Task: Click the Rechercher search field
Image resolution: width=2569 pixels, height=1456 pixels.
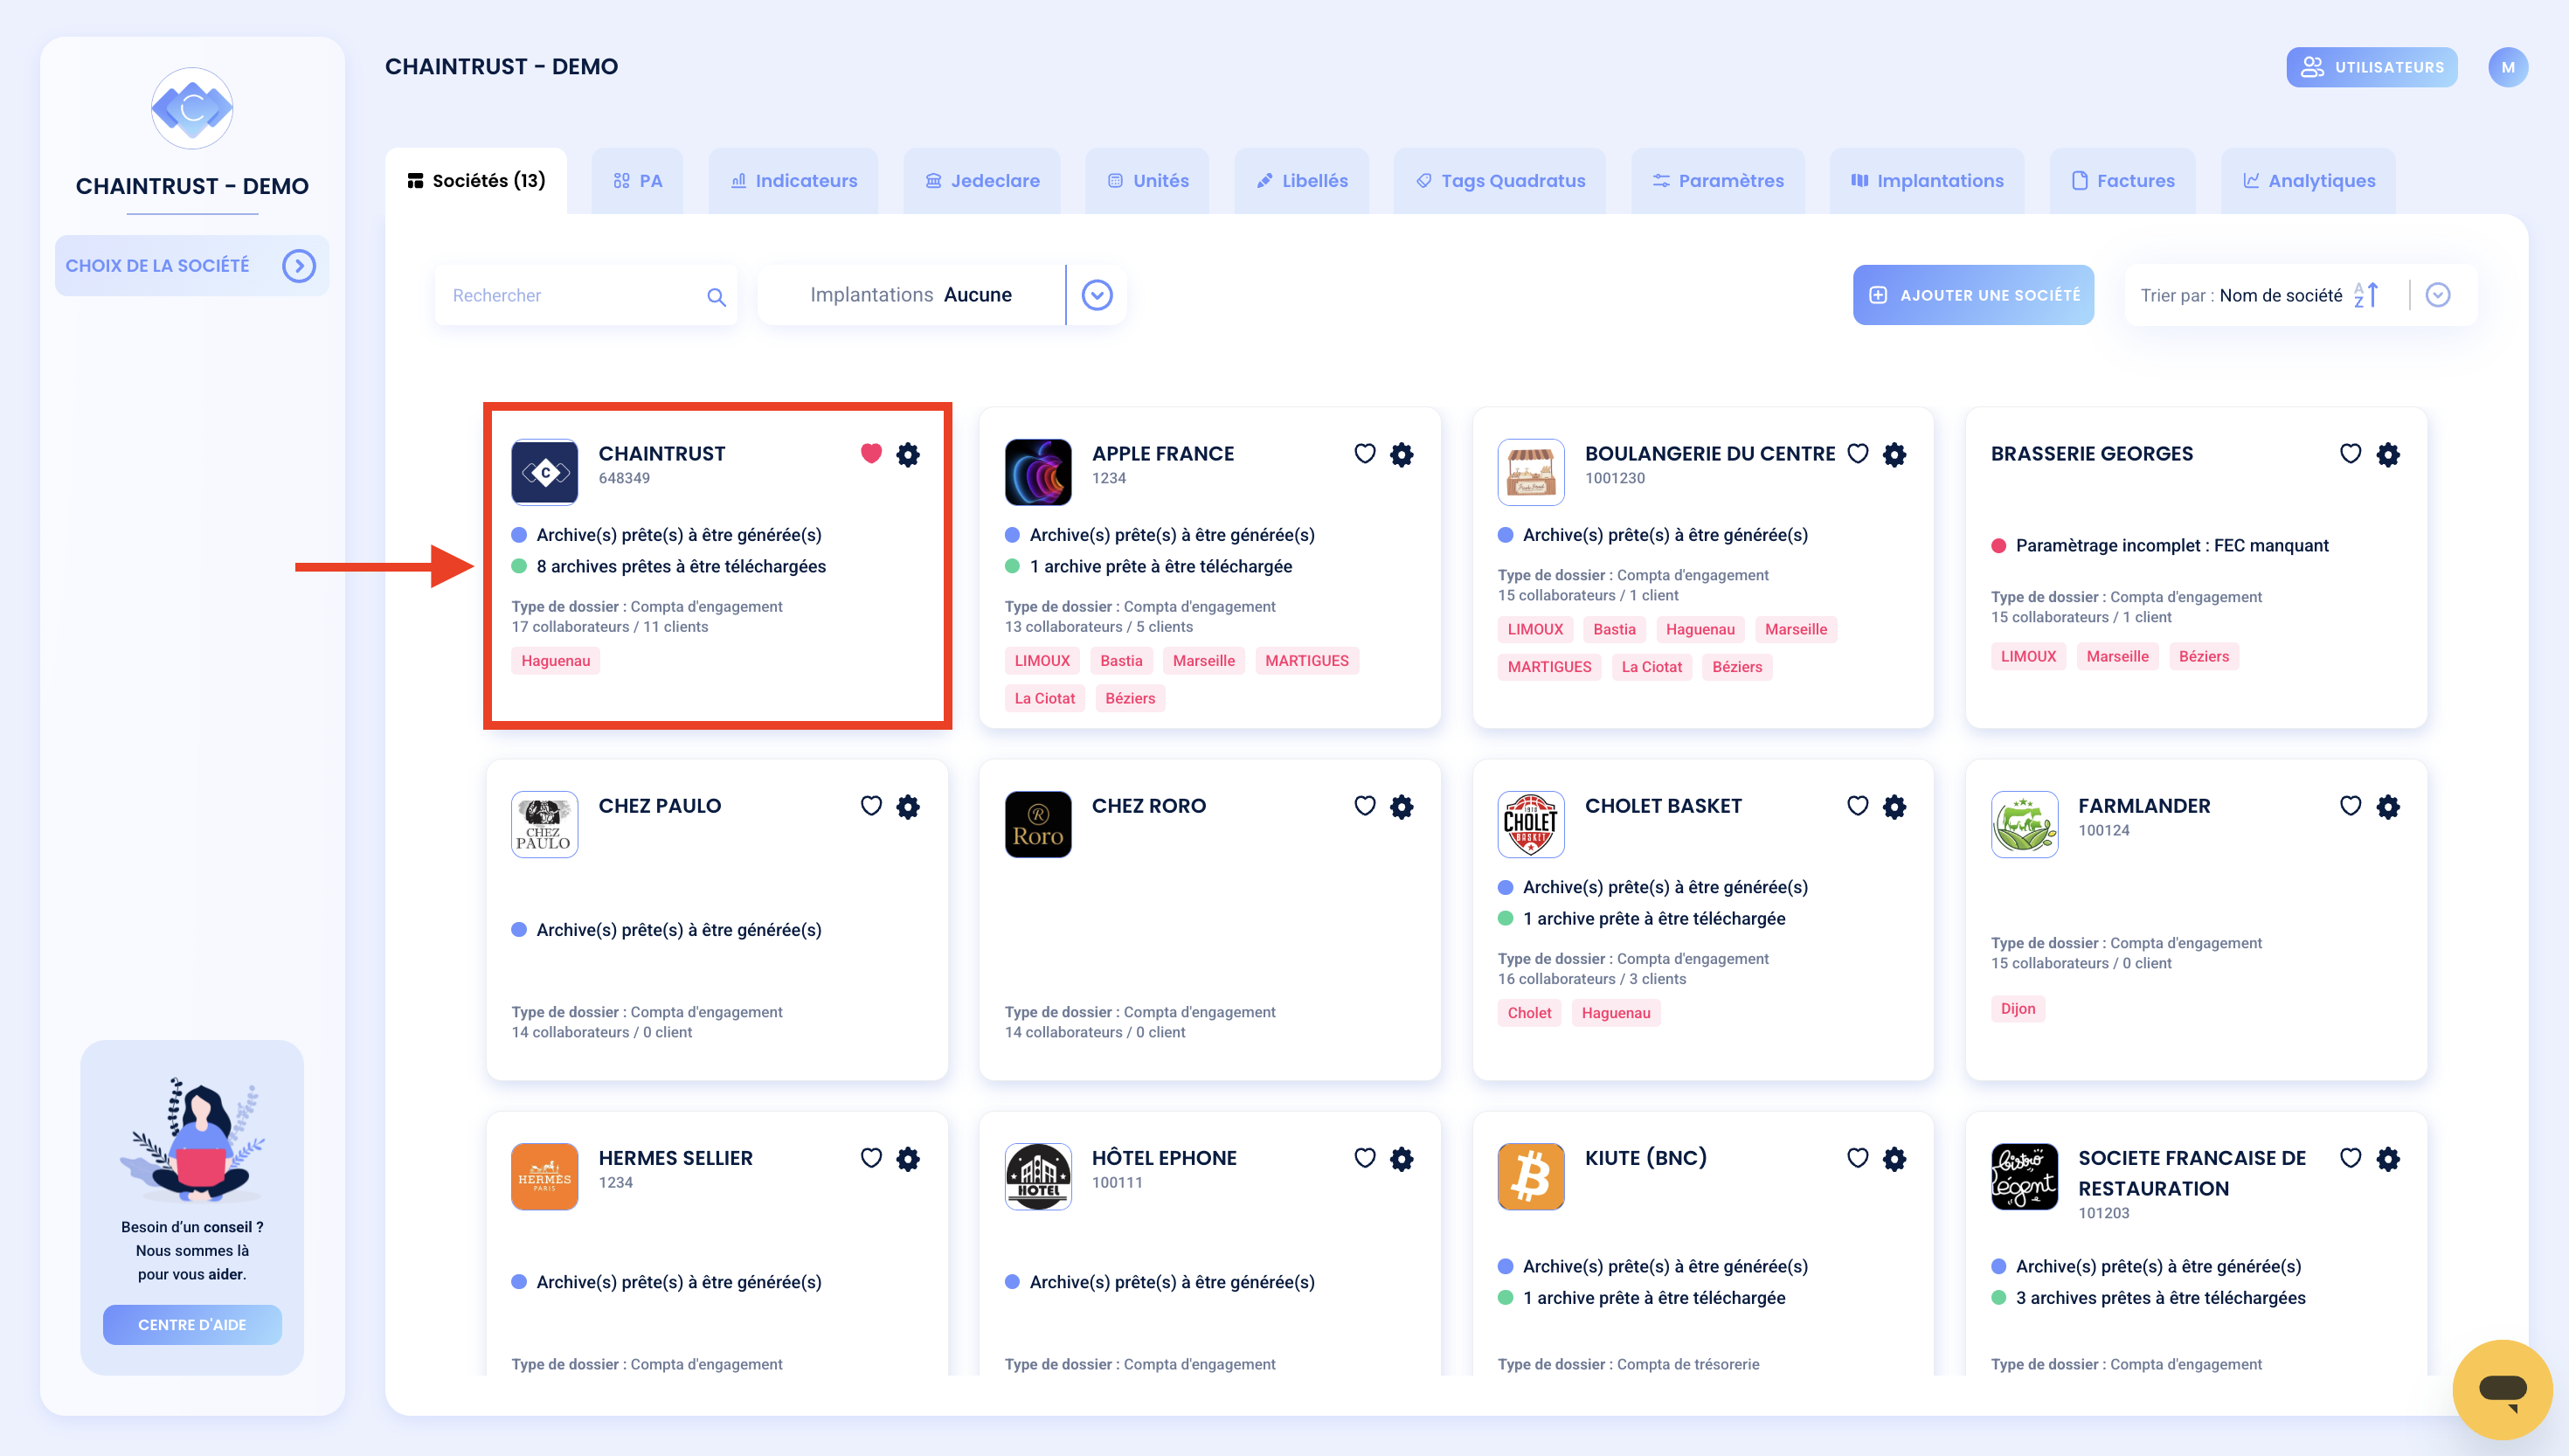Action: 585,295
